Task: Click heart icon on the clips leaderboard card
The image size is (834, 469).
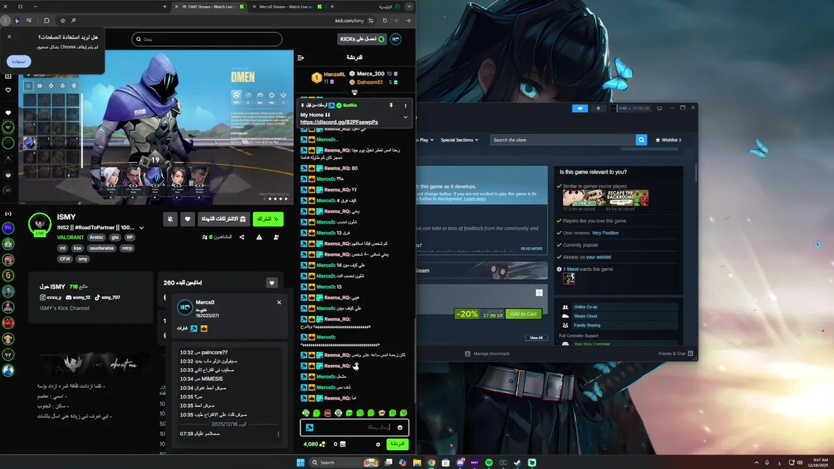Action: [x=272, y=283]
